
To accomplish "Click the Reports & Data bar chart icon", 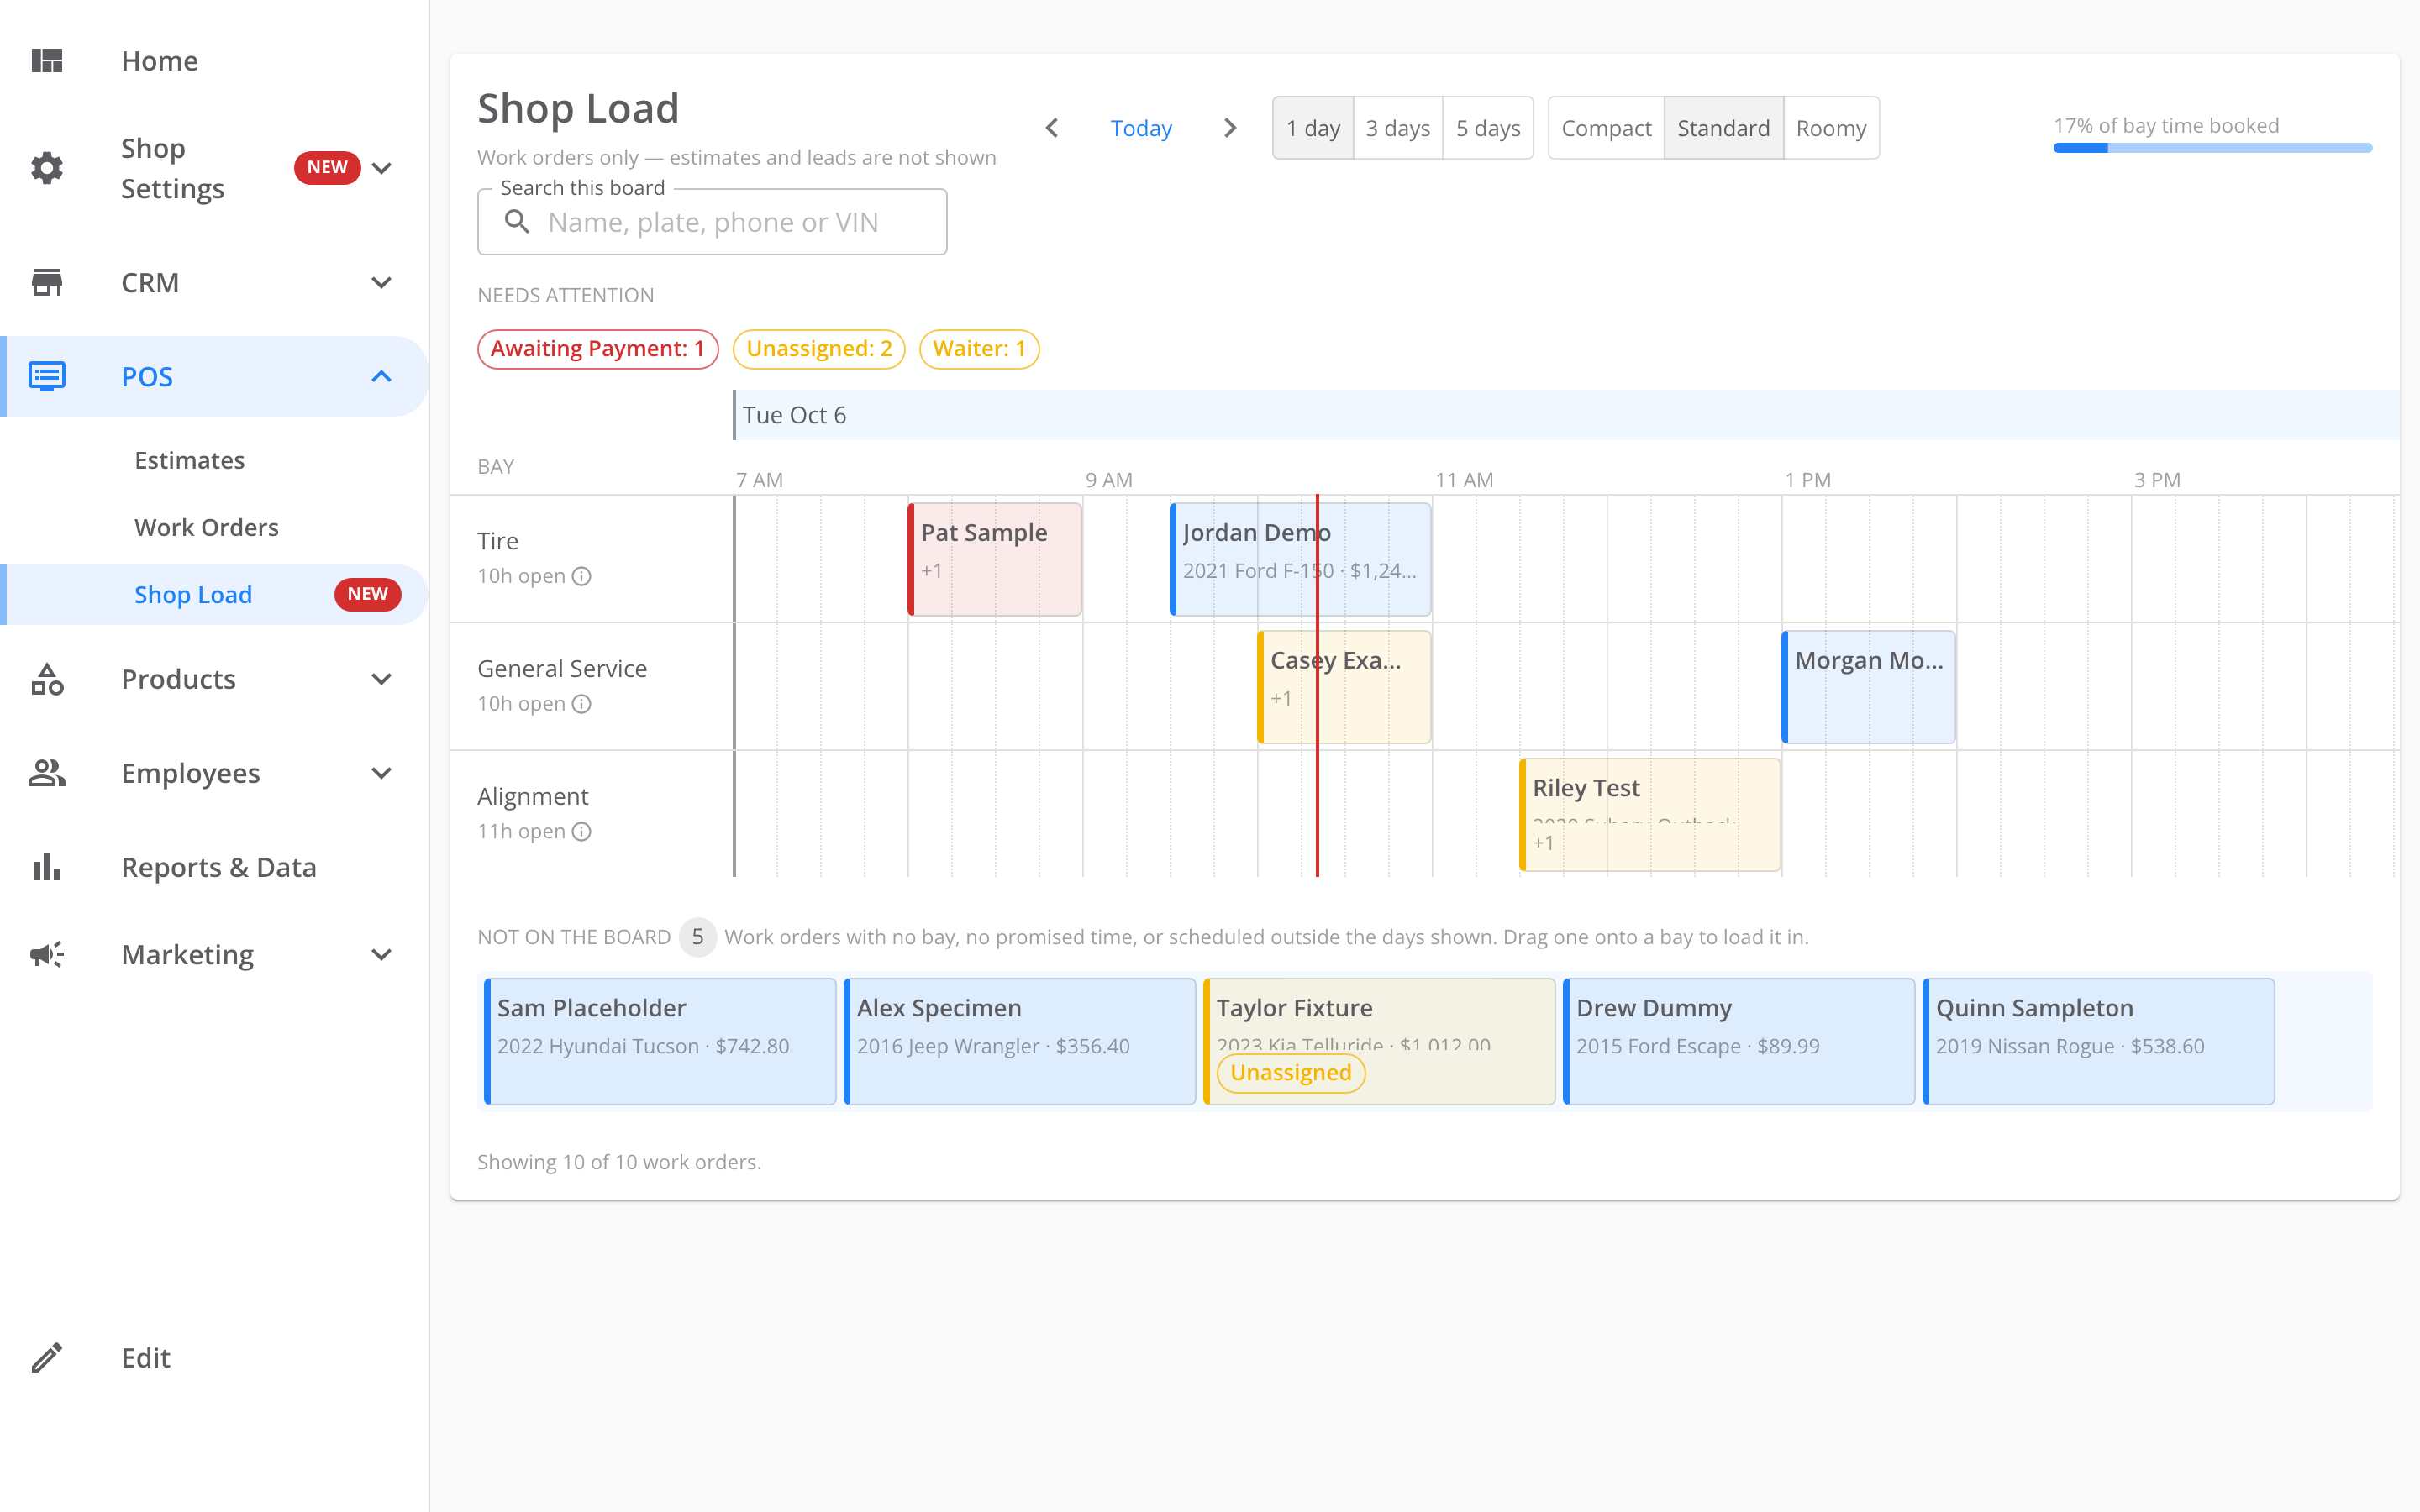I will pyautogui.click(x=47, y=867).
